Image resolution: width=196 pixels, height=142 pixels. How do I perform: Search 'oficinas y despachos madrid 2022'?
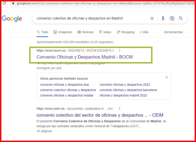pos(123,95)
